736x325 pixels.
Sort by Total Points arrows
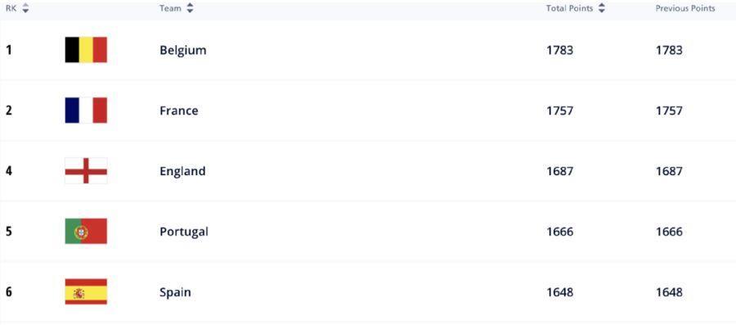[x=602, y=8]
